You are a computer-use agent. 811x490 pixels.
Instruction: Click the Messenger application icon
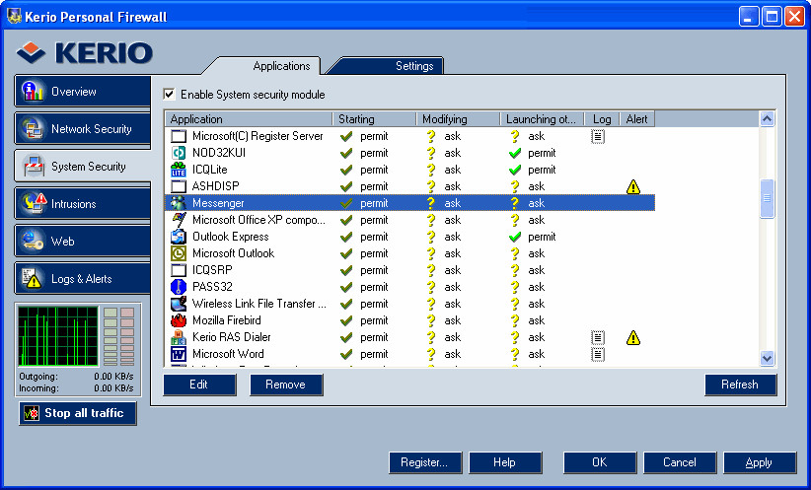[x=179, y=203]
